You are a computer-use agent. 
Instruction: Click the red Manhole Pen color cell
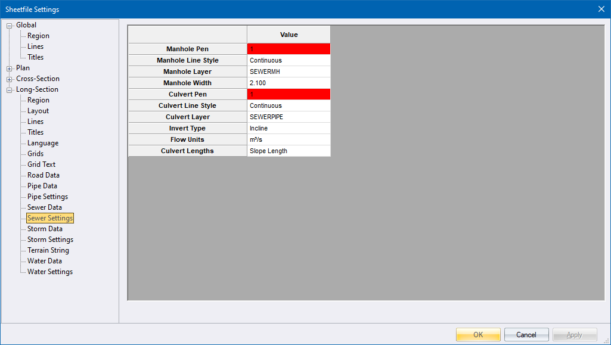[289, 49]
